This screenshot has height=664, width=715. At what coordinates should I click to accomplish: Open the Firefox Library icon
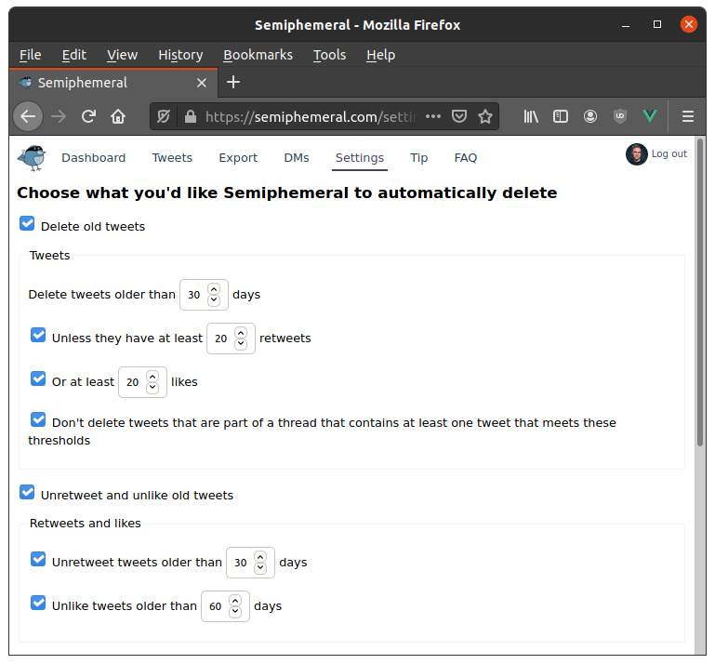coord(531,116)
